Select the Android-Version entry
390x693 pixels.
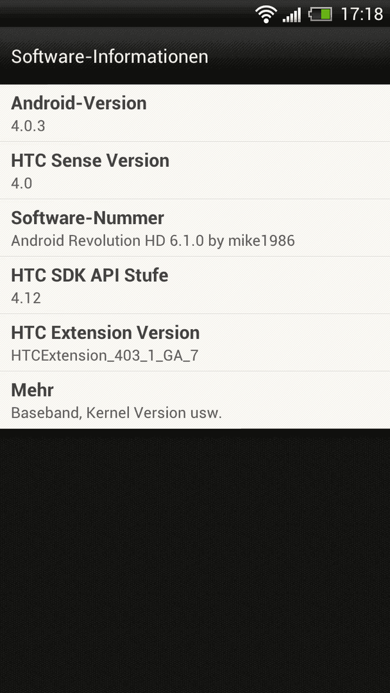pos(195,113)
